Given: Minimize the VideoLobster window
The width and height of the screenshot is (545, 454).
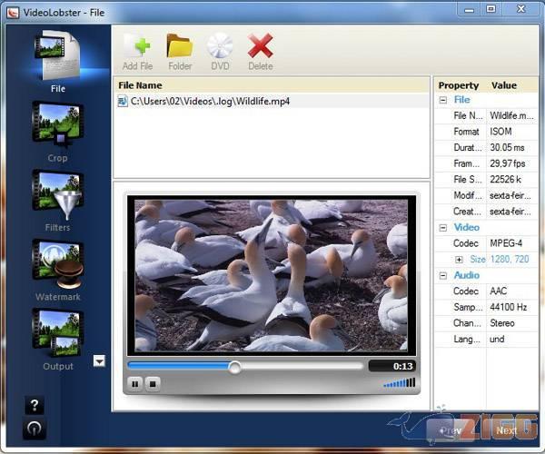Looking at the screenshot, I should (470, 10).
